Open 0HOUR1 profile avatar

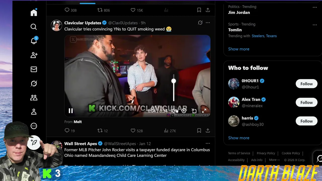point(233,84)
